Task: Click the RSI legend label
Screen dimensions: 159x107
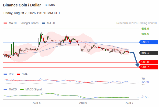Action: (x=11, y=74)
